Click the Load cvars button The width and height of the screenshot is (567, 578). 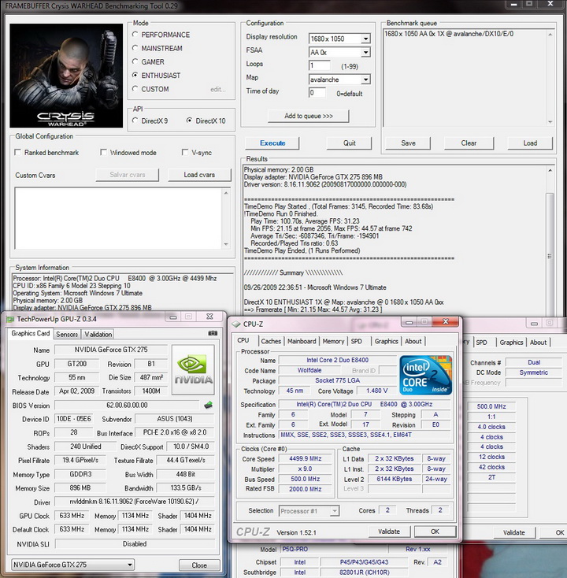coord(199,175)
